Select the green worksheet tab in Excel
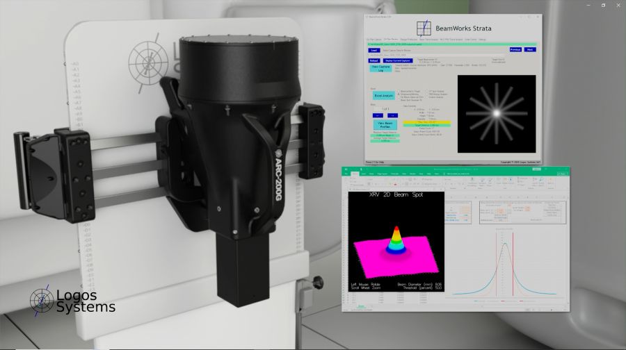 pos(361,306)
